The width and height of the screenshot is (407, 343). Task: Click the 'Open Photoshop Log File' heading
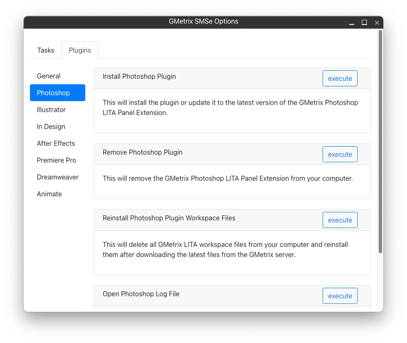141,294
